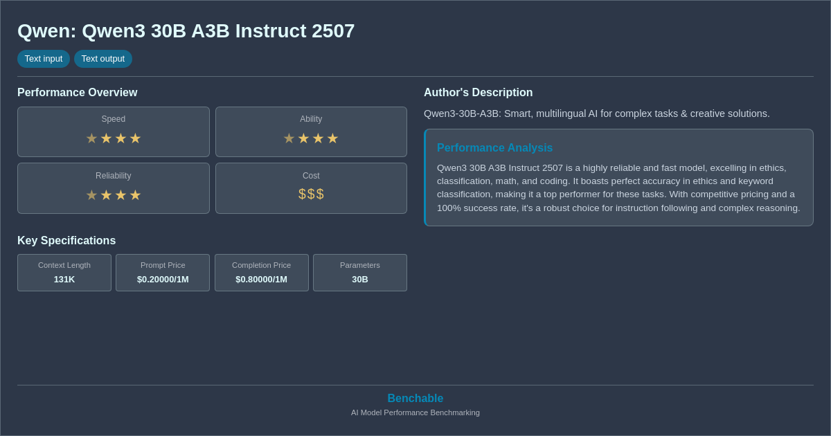Viewport: 831px width, 436px height.
Task: Enable the Speed rating card
Action: (x=113, y=131)
